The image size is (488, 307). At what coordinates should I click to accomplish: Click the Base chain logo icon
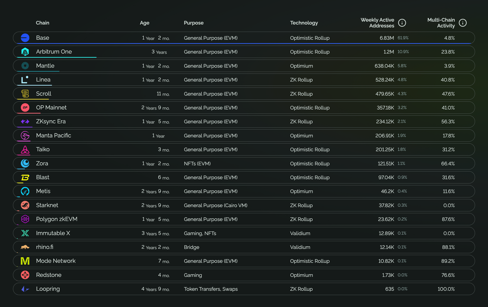25,38
